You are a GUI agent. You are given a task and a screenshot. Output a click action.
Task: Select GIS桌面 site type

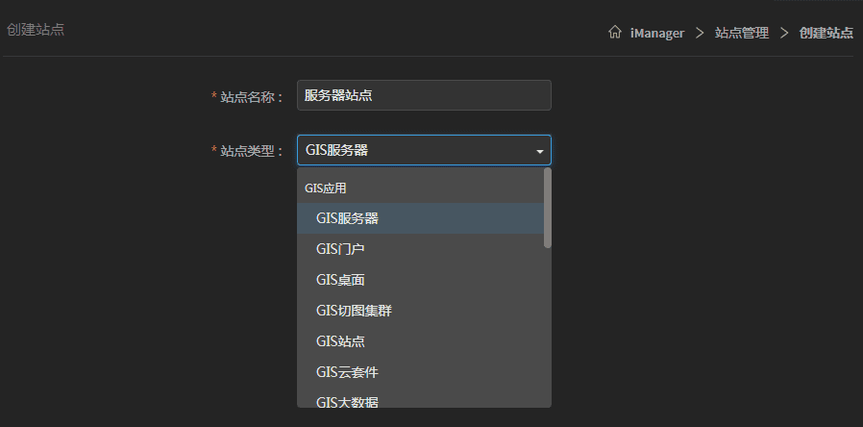point(340,280)
